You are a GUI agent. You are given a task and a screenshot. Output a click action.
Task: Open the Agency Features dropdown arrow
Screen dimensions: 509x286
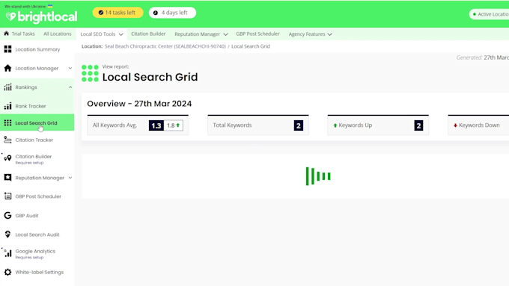330,34
